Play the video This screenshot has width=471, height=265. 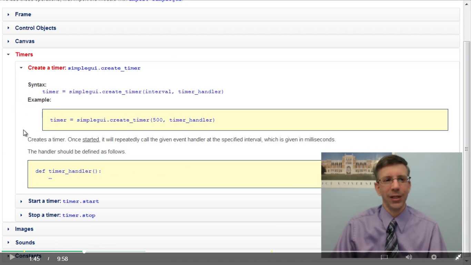[12, 257]
